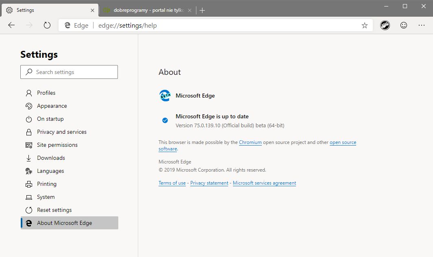Open the Downloads settings page
The image size is (433, 257).
[51, 158]
